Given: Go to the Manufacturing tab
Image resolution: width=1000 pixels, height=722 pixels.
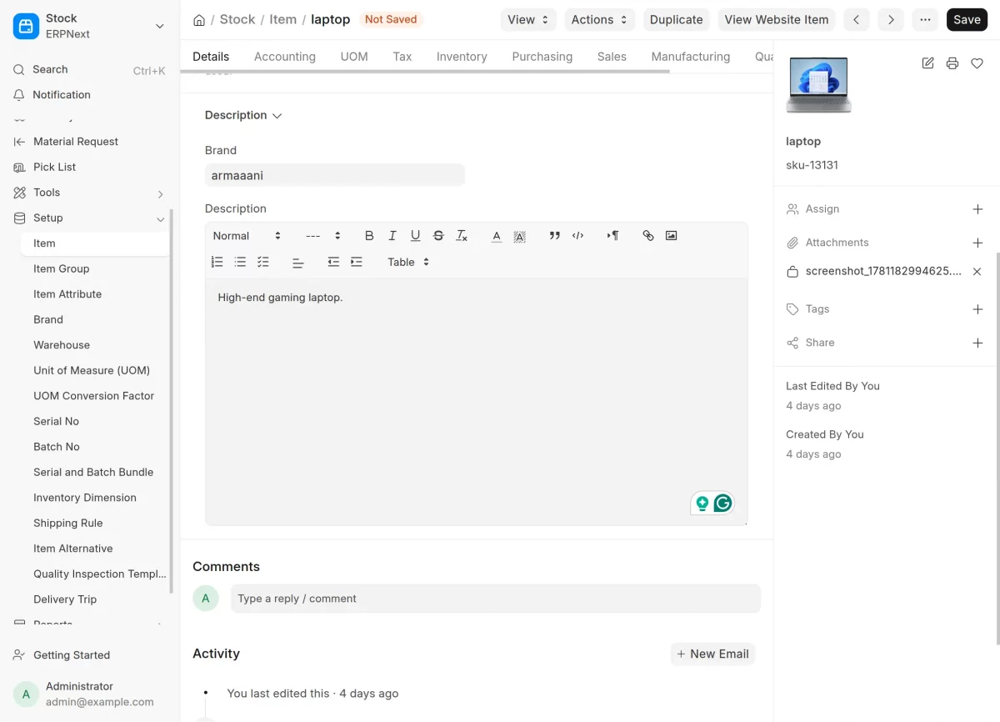Looking at the screenshot, I should (691, 57).
